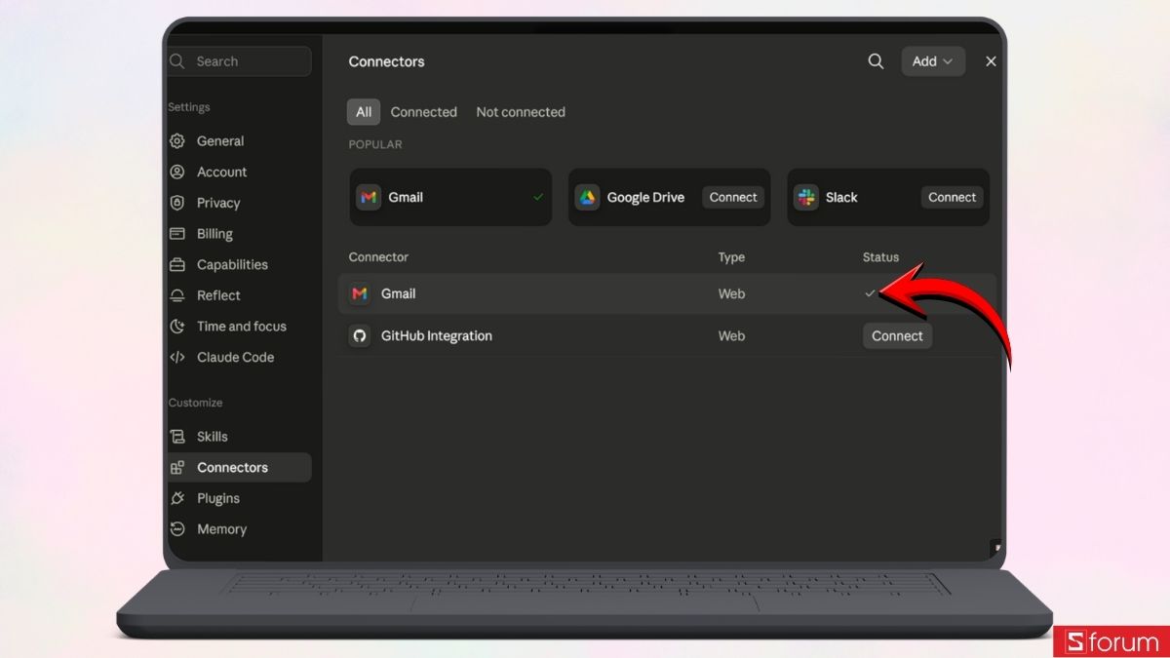Viewport: 1170px width, 658px height.
Task: Connect Slack
Action: coord(952,197)
